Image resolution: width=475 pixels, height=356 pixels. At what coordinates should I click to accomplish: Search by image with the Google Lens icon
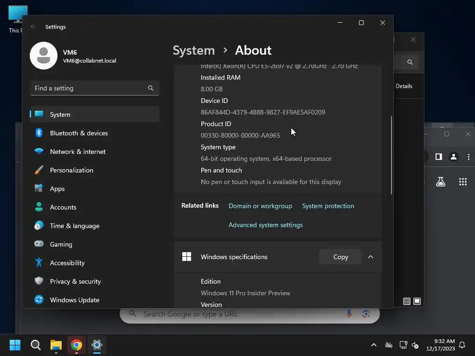366,314
